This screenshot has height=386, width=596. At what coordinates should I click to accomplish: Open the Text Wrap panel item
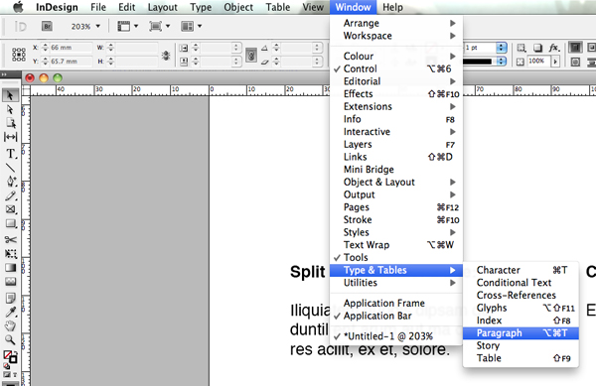pyautogui.click(x=396, y=245)
